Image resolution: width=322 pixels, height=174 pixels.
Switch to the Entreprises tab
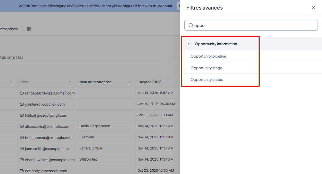coord(9,29)
